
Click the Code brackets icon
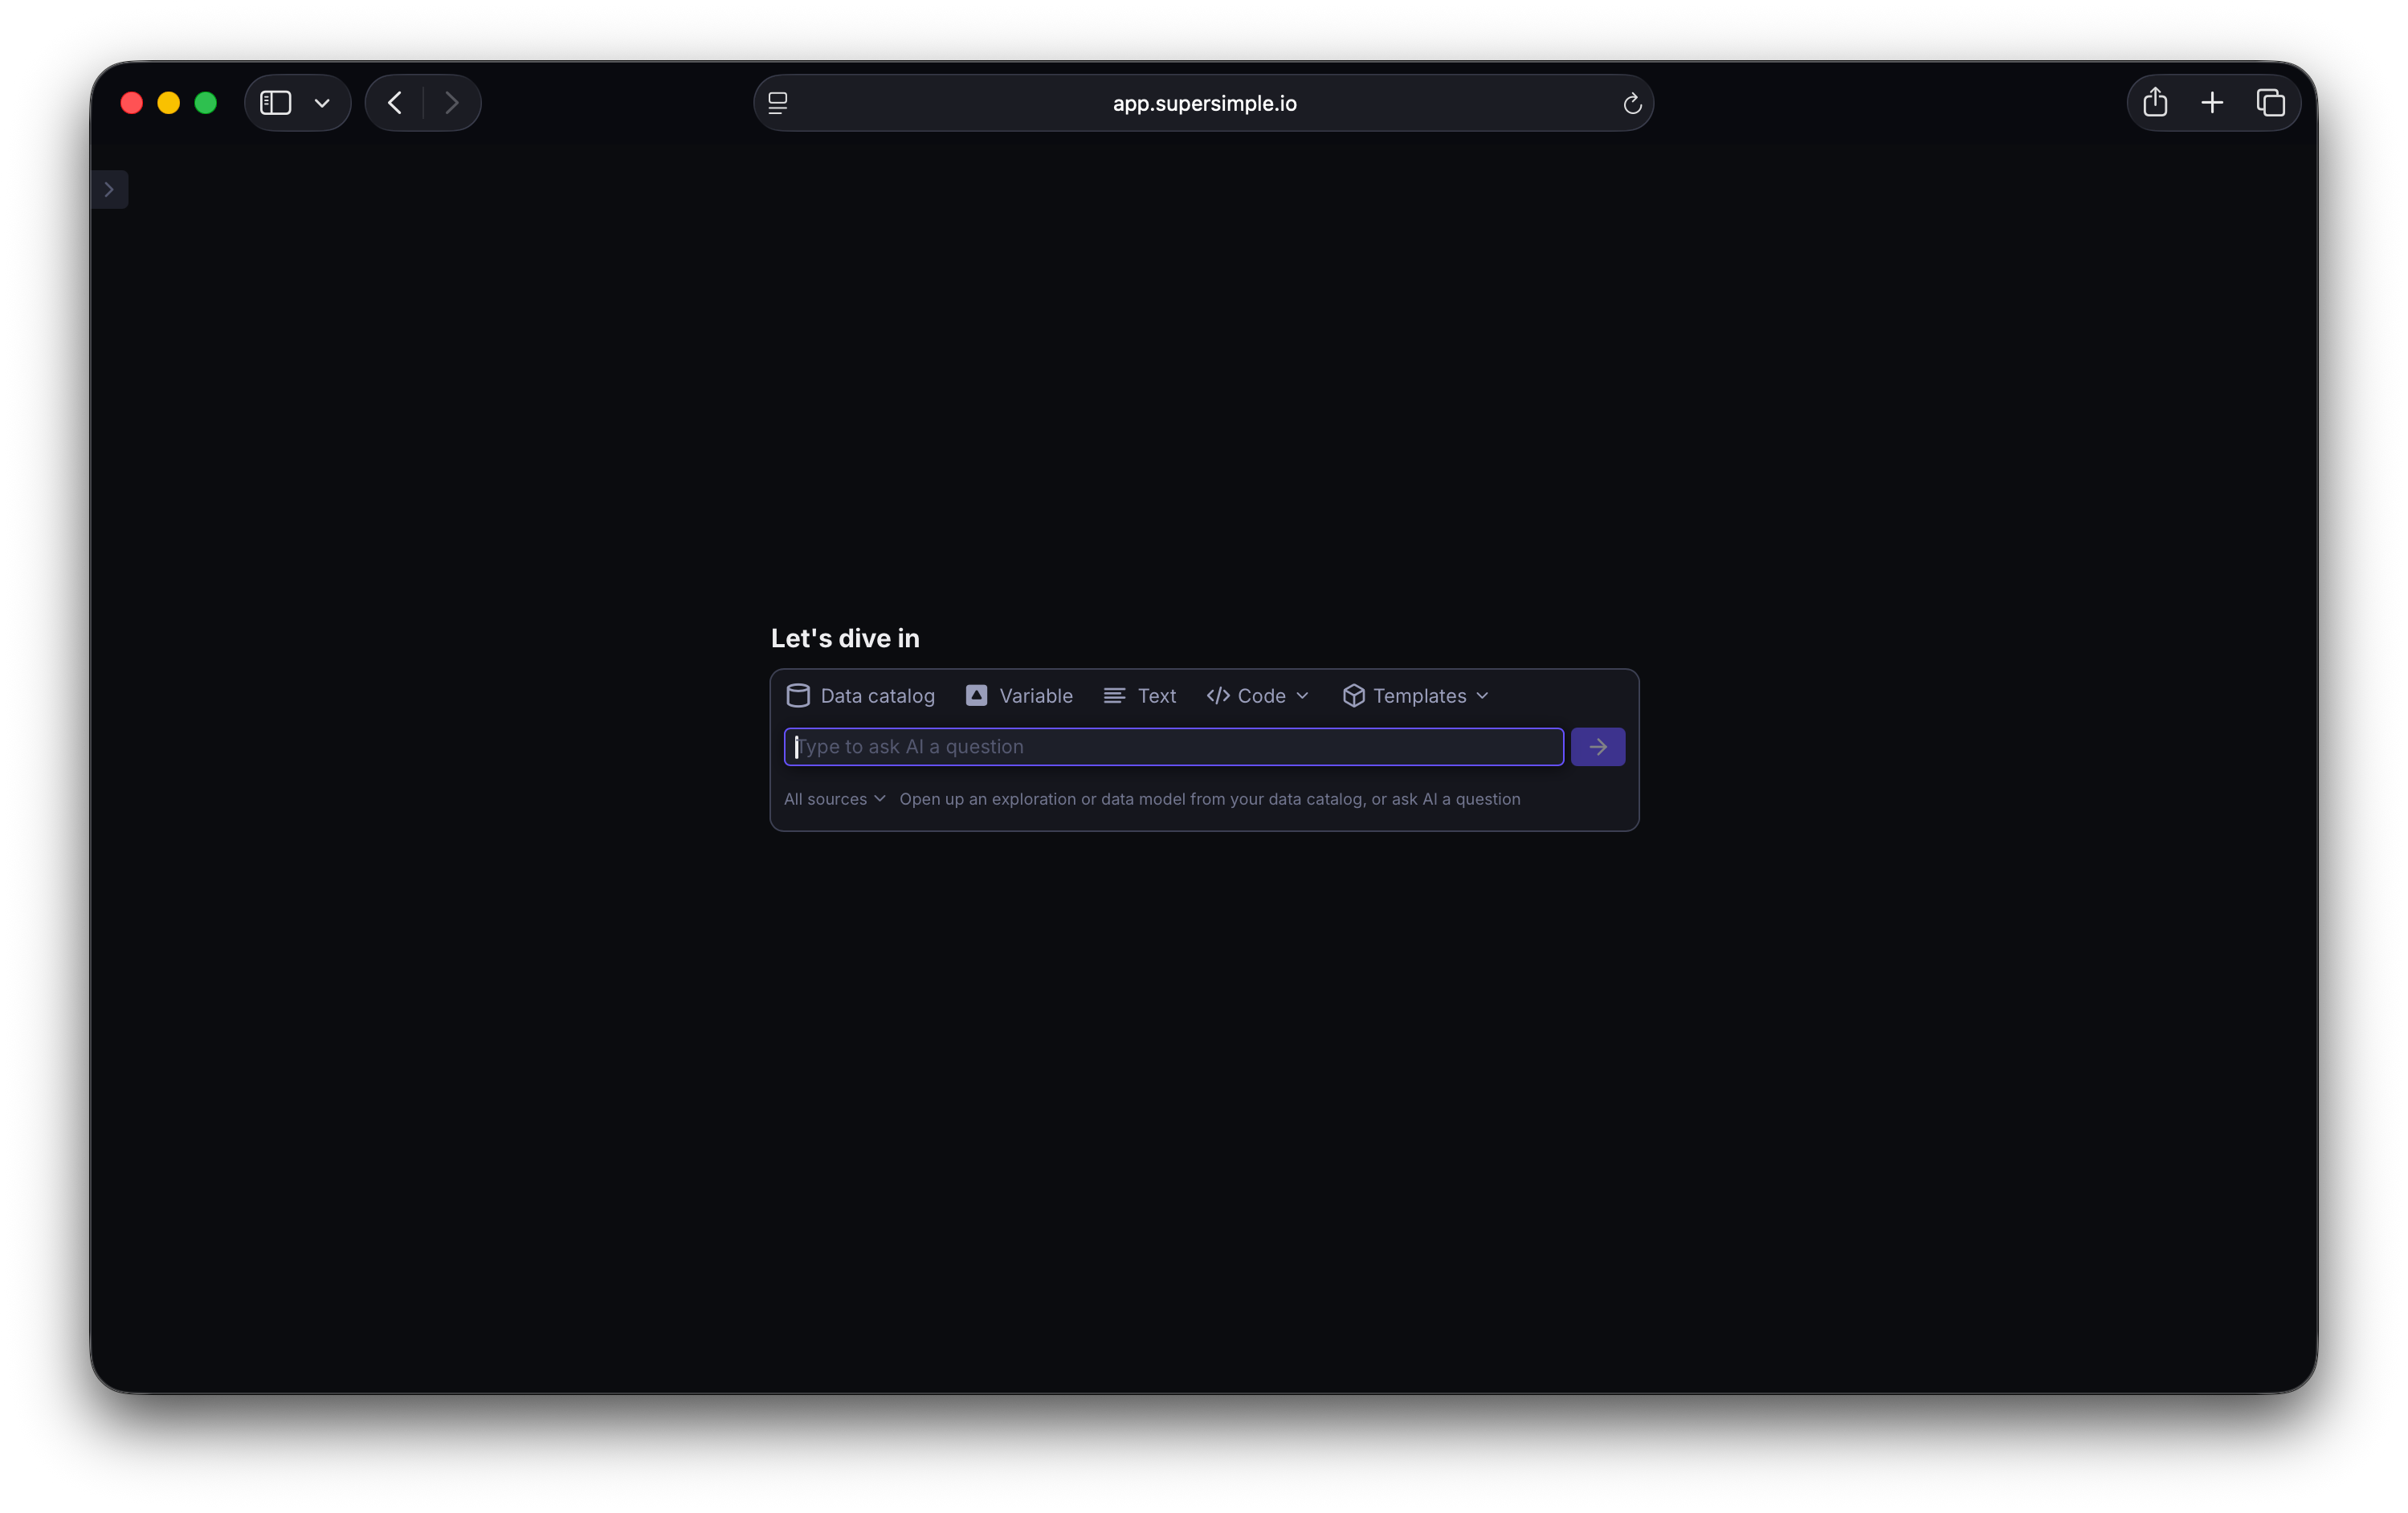1217,695
